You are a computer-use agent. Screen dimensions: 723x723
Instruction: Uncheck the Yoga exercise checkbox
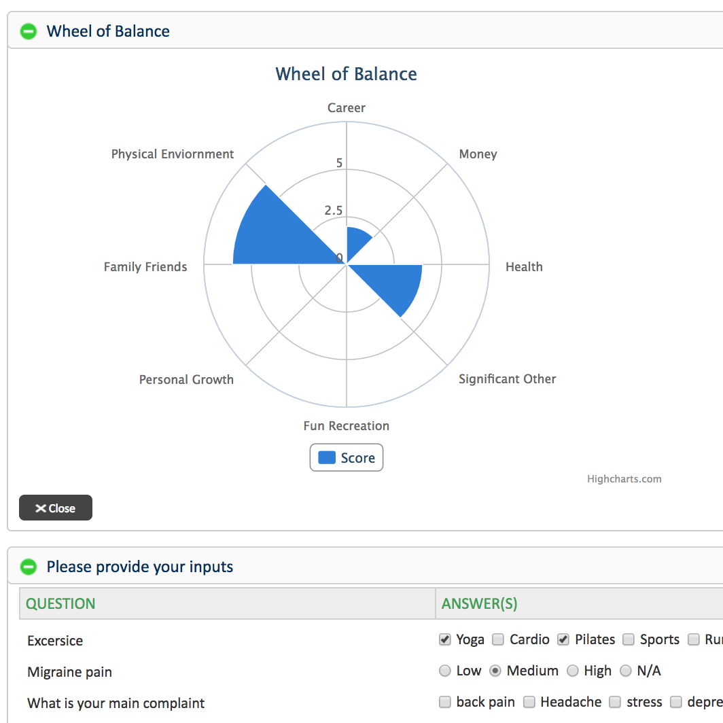tap(445, 639)
